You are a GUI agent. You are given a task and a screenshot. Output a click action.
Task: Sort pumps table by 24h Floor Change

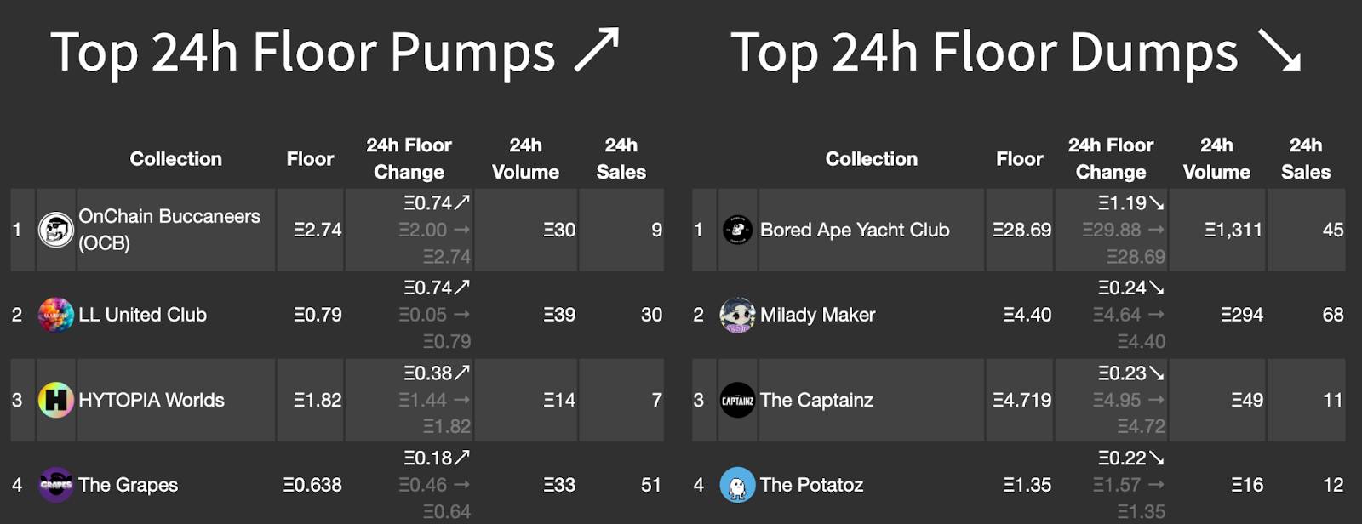click(409, 158)
